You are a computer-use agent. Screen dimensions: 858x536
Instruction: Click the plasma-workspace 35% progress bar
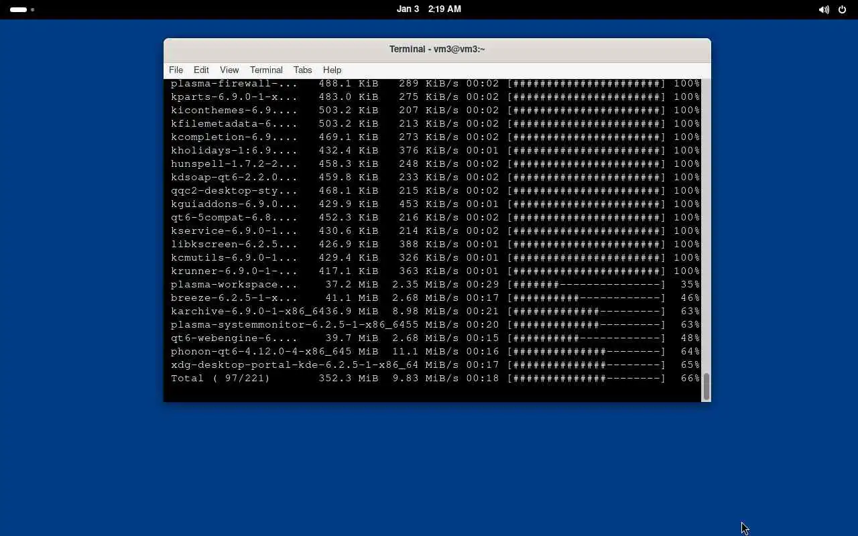[587, 285]
